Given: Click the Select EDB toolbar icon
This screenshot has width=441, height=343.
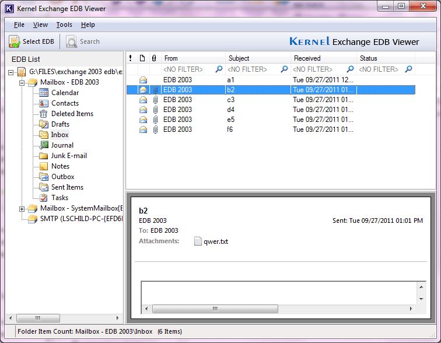Looking at the screenshot, I should 15,41.
